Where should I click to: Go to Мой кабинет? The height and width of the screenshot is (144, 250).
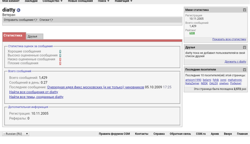point(11,1)
